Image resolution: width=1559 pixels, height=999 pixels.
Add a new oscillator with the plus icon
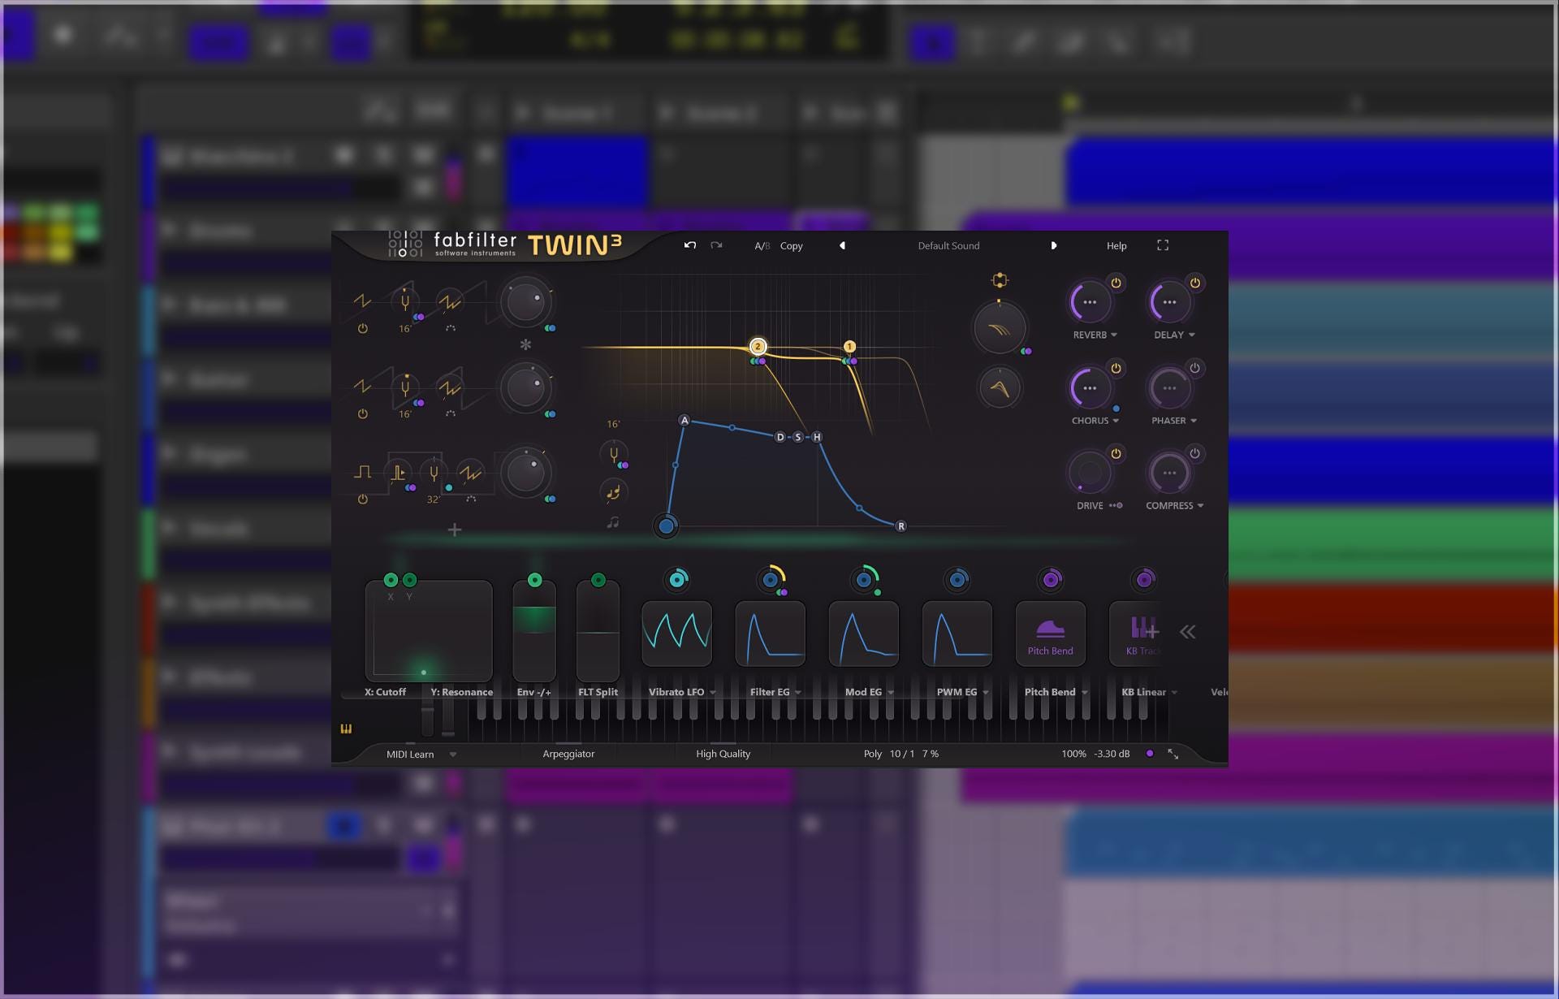(x=455, y=530)
